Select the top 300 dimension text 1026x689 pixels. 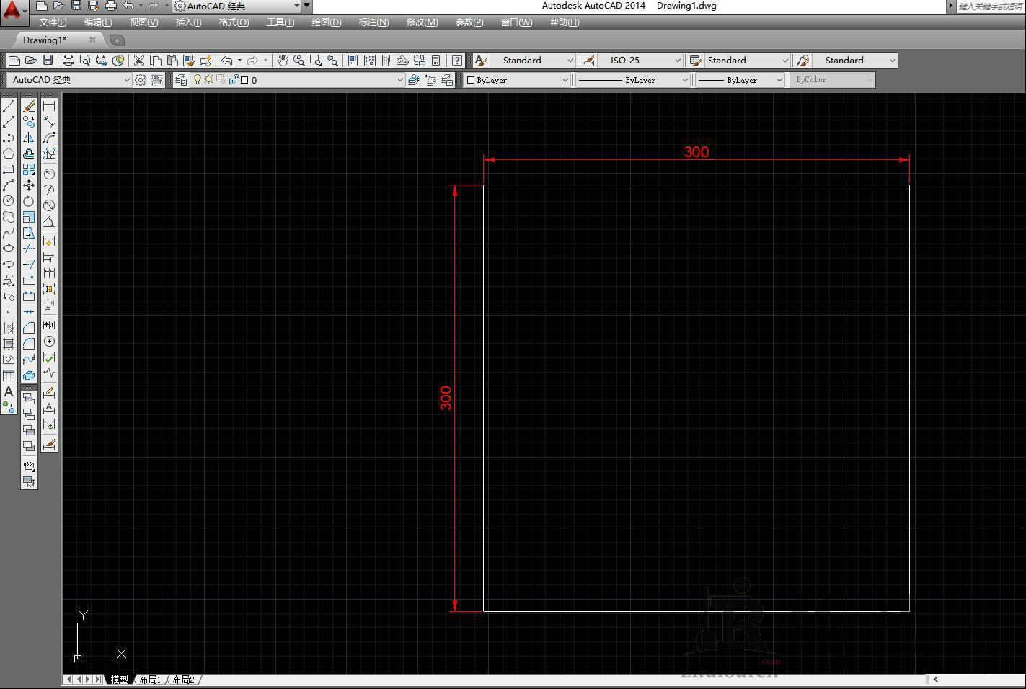tap(696, 152)
